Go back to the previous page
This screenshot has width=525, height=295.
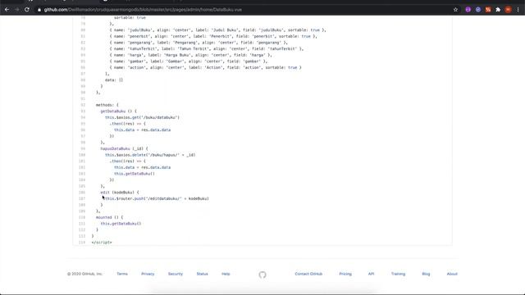7,10
